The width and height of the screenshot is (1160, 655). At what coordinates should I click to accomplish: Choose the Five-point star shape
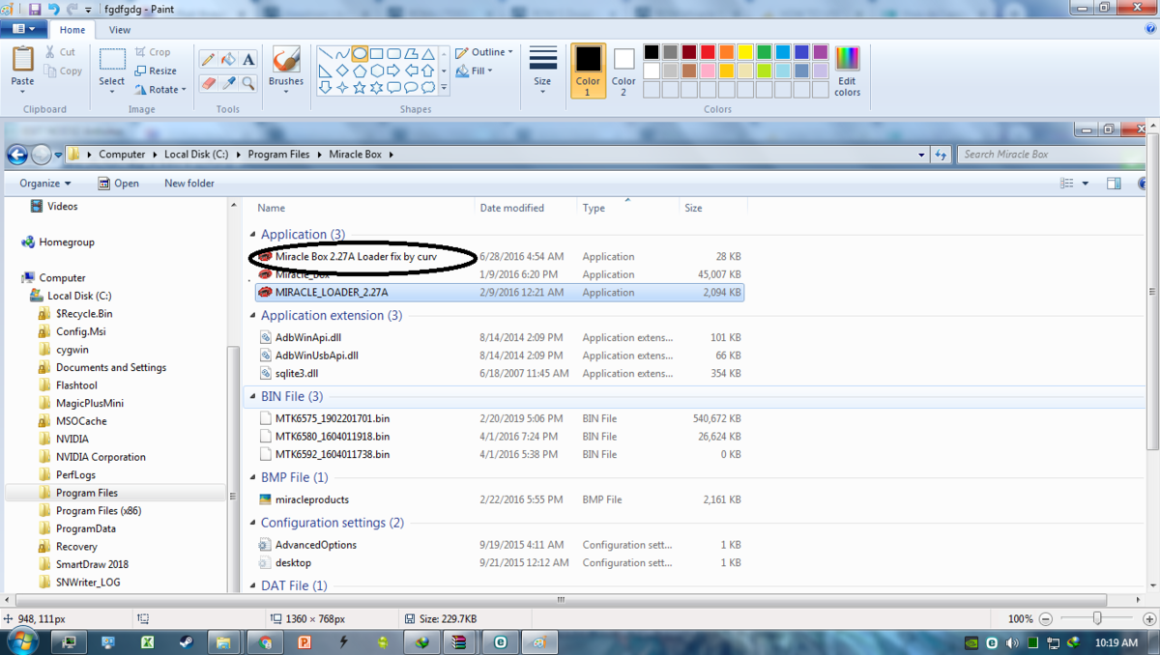pyautogui.click(x=360, y=87)
